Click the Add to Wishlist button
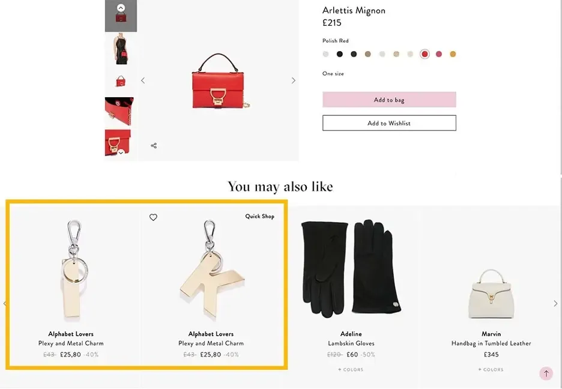The image size is (562, 389). point(389,123)
